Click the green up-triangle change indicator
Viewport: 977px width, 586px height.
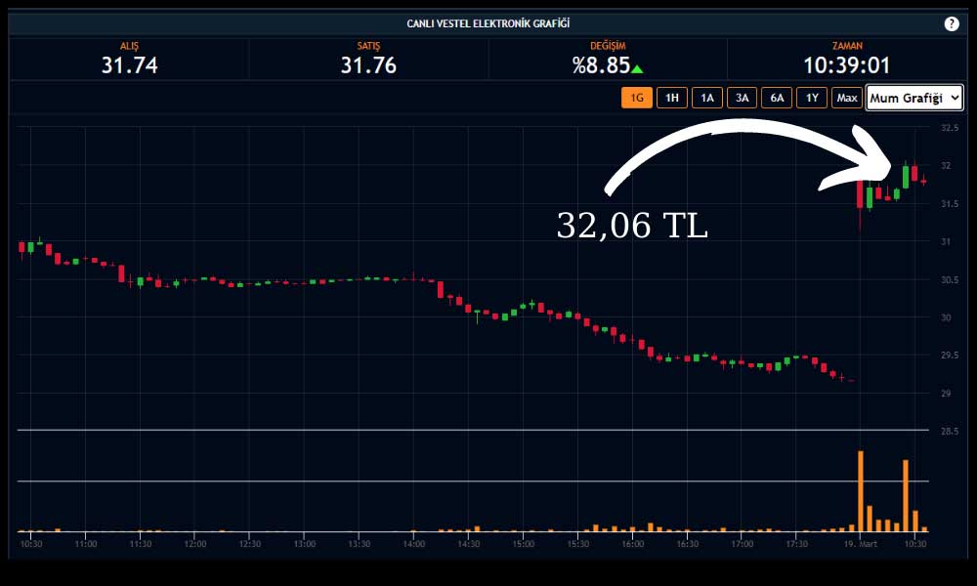[637, 68]
